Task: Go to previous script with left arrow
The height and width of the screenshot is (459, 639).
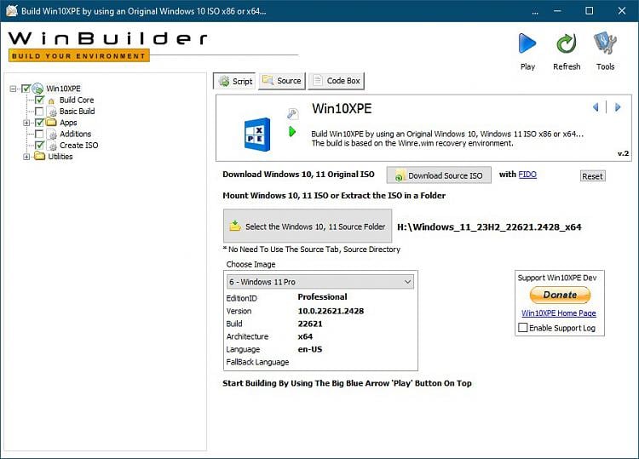Action: [x=596, y=107]
